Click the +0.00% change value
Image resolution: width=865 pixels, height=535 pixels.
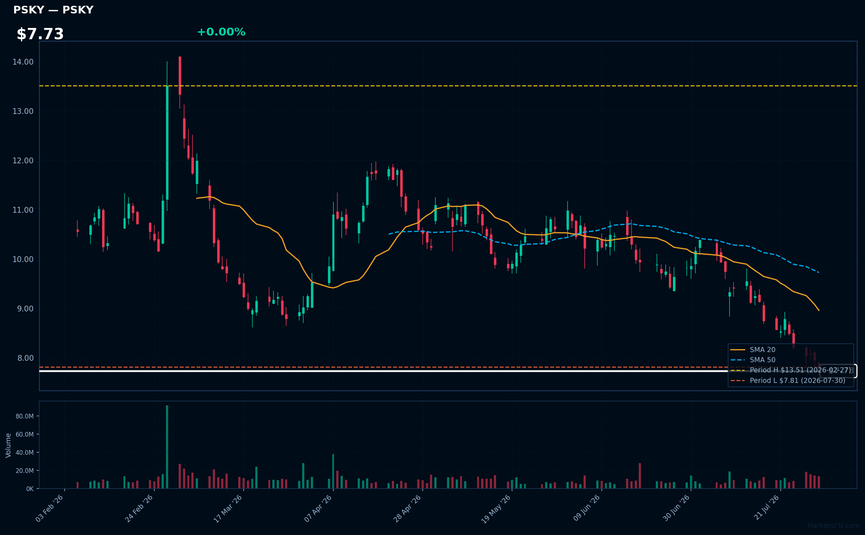[x=221, y=32]
